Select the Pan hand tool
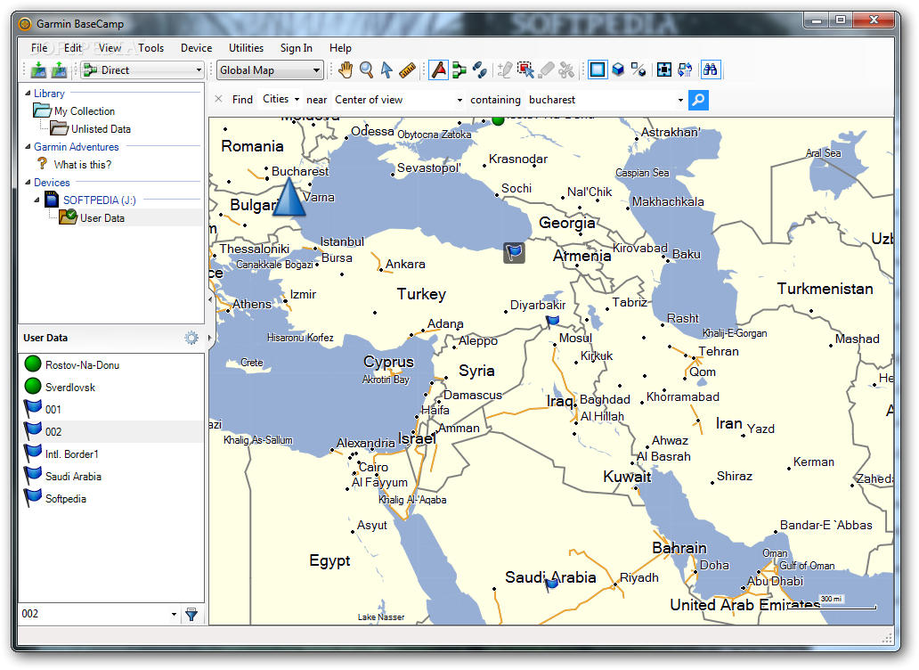919x670 pixels. tap(346, 69)
